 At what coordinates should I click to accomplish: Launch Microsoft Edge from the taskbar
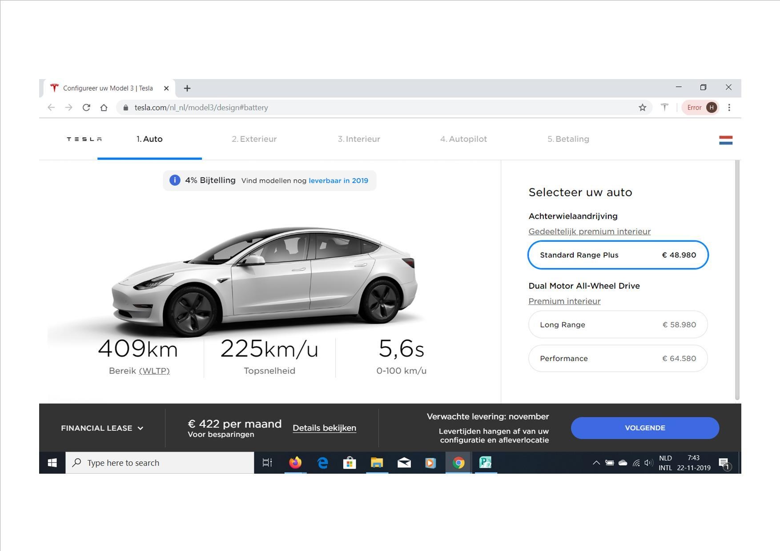click(x=323, y=463)
